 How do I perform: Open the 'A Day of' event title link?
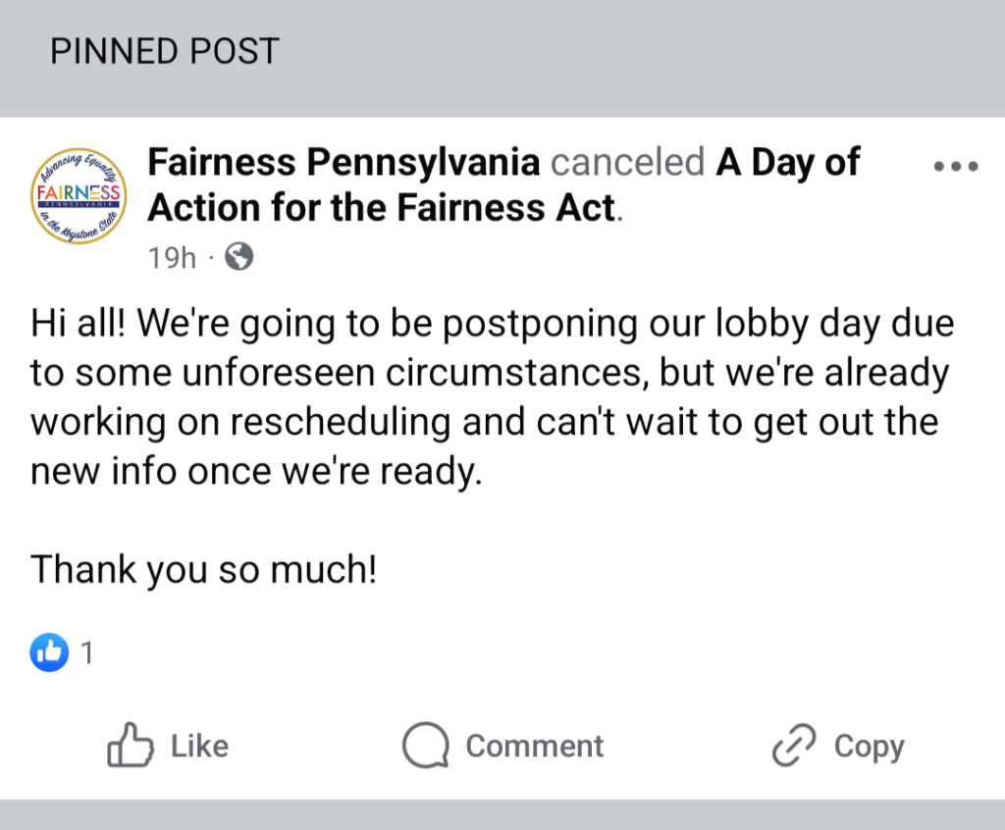click(788, 162)
